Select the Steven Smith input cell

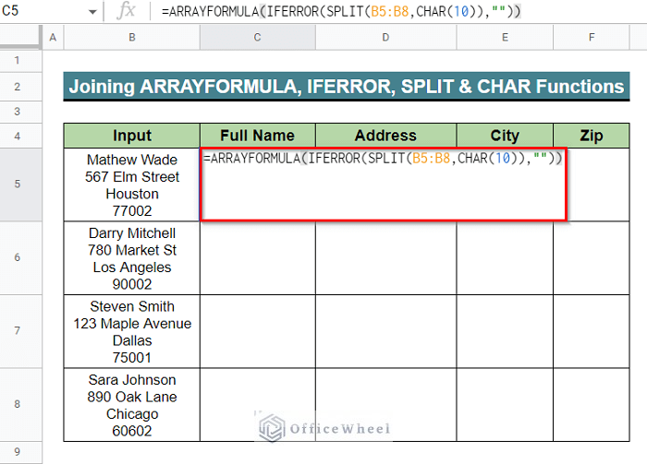(x=132, y=331)
